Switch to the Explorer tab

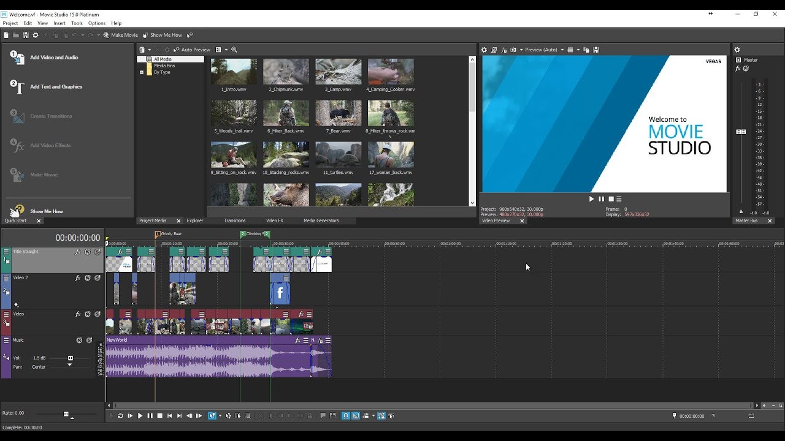pyautogui.click(x=195, y=221)
